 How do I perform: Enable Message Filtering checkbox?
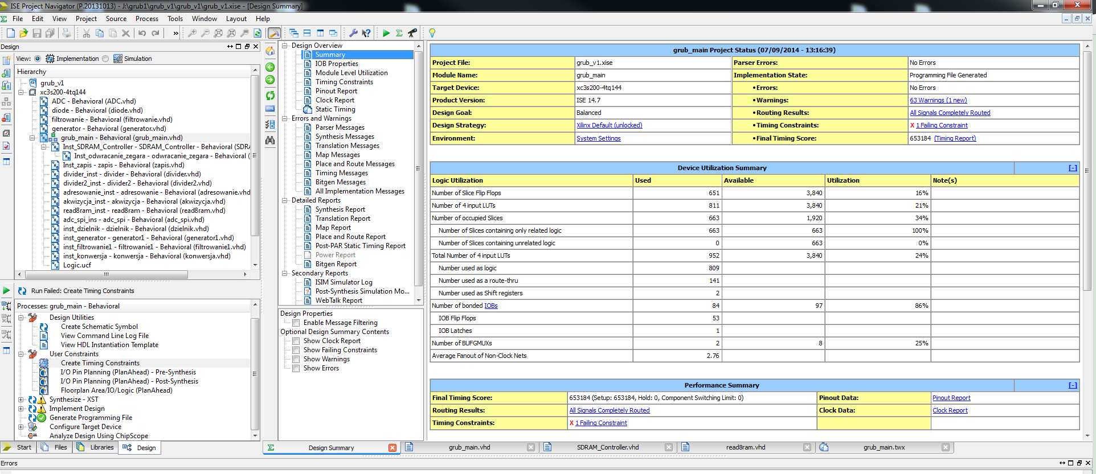pos(296,323)
